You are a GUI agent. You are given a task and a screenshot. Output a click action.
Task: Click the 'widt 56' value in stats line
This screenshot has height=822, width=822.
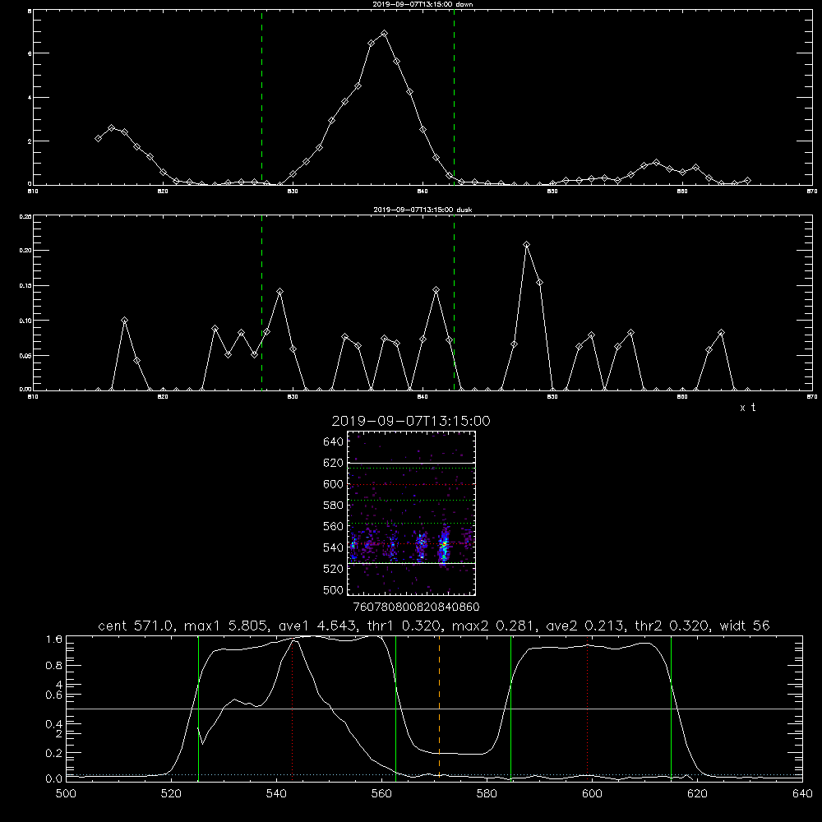tap(745, 626)
